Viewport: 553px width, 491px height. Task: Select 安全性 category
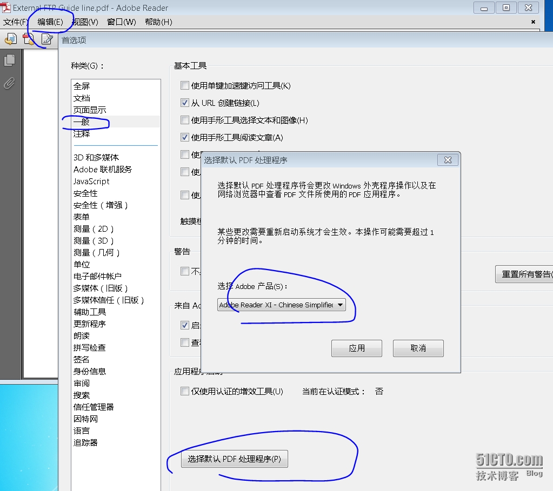85,193
